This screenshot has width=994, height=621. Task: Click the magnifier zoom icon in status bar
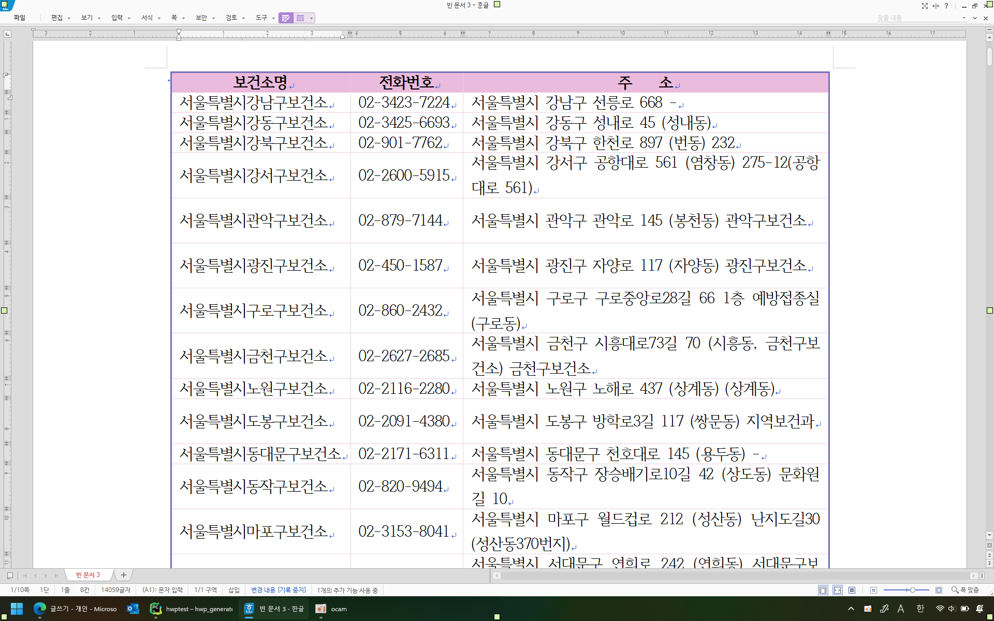coord(955,590)
